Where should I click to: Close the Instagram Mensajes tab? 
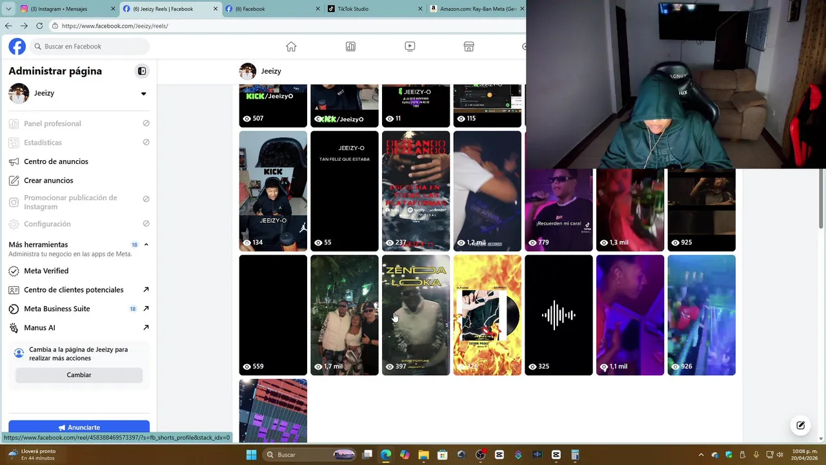pyautogui.click(x=113, y=9)
